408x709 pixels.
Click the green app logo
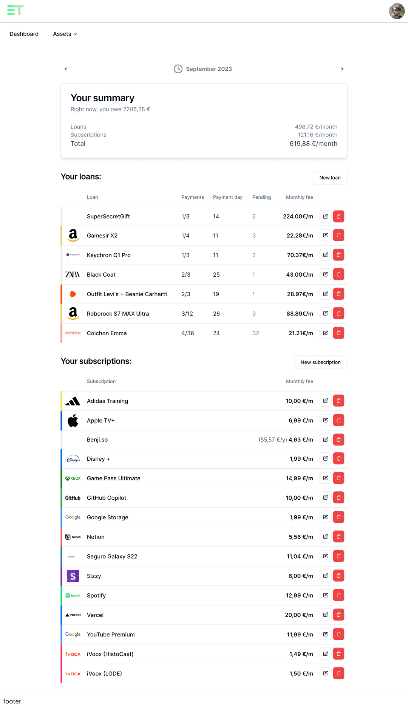(x=15, y=11)
